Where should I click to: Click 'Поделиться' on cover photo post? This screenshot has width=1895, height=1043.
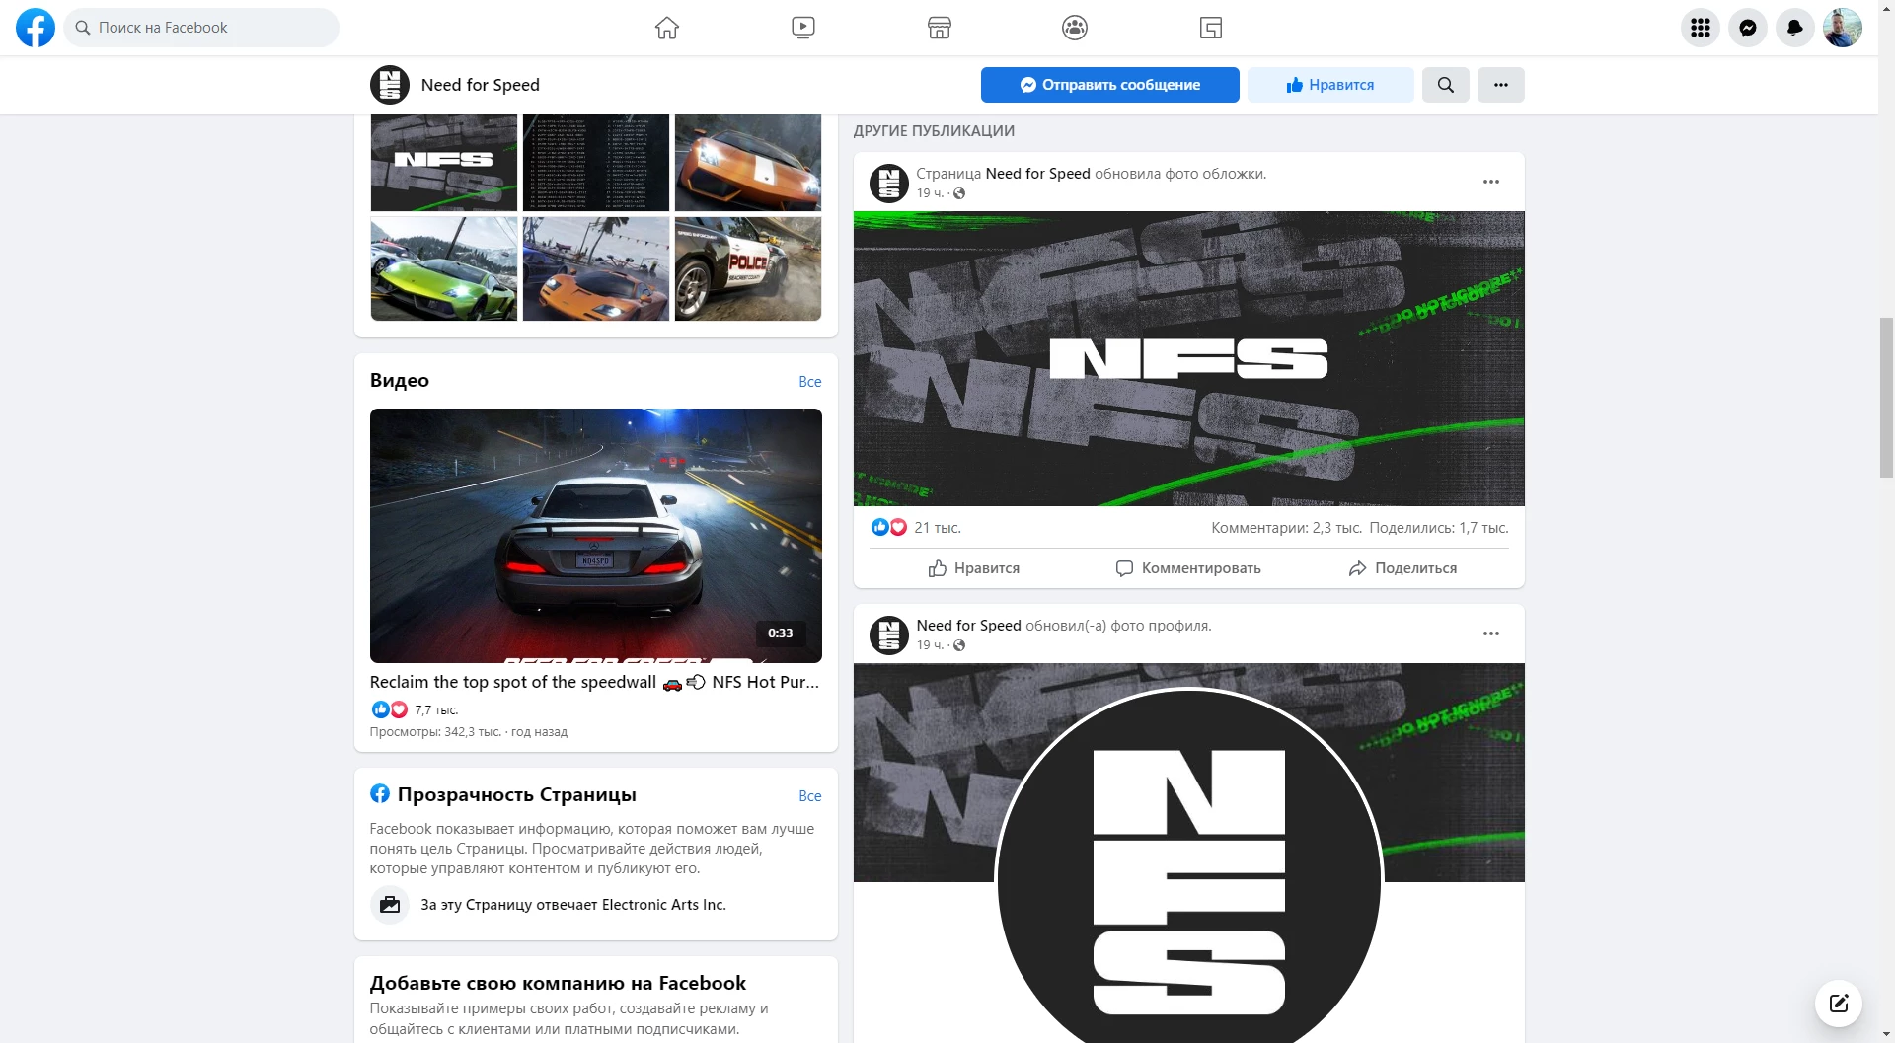point(1402,568)
